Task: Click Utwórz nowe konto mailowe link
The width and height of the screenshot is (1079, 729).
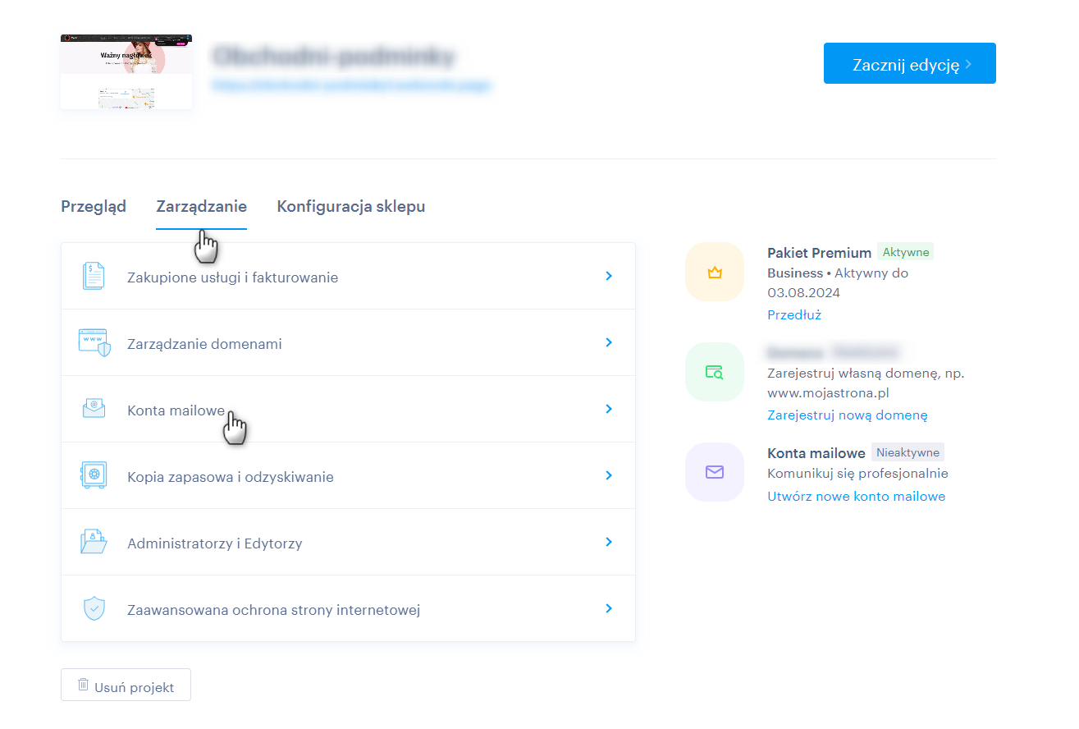Action: (x=856, y=497)
